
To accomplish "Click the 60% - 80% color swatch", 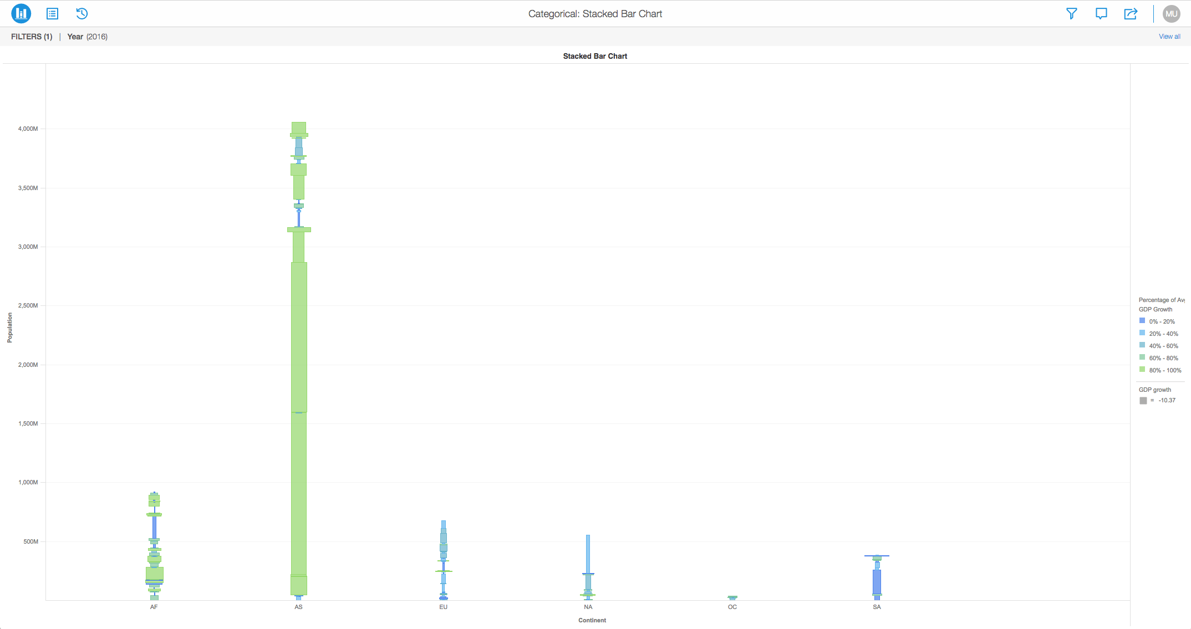I will (1142, 357).
